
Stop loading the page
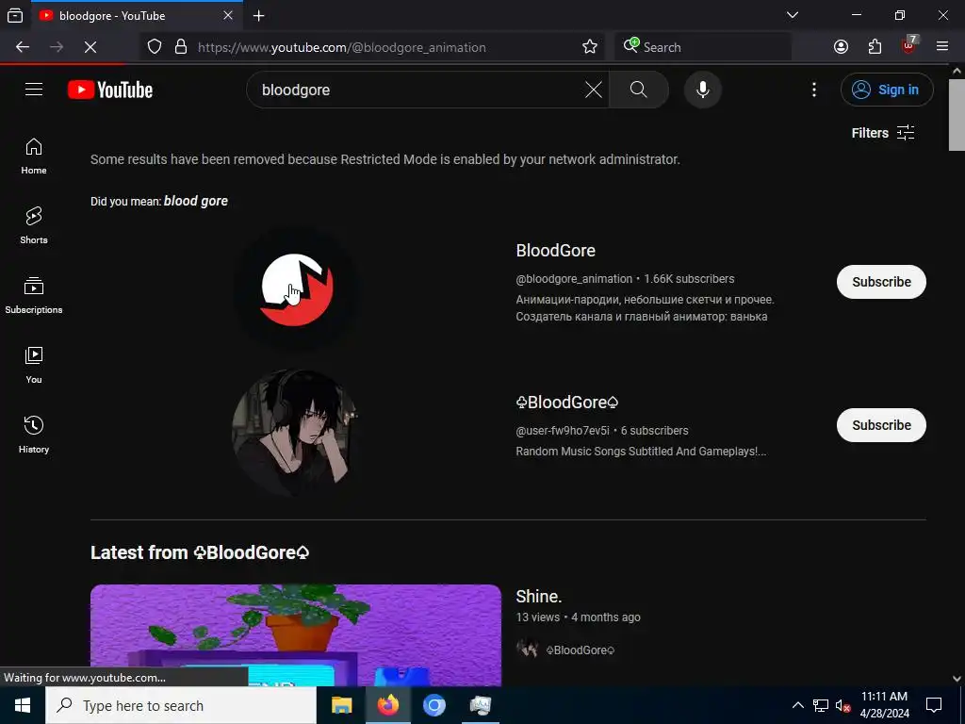90,47
